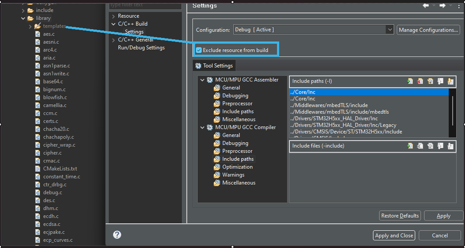Click the library folder icon in project tree
Viewport: 465px width, 248px height.
(31, 18)
